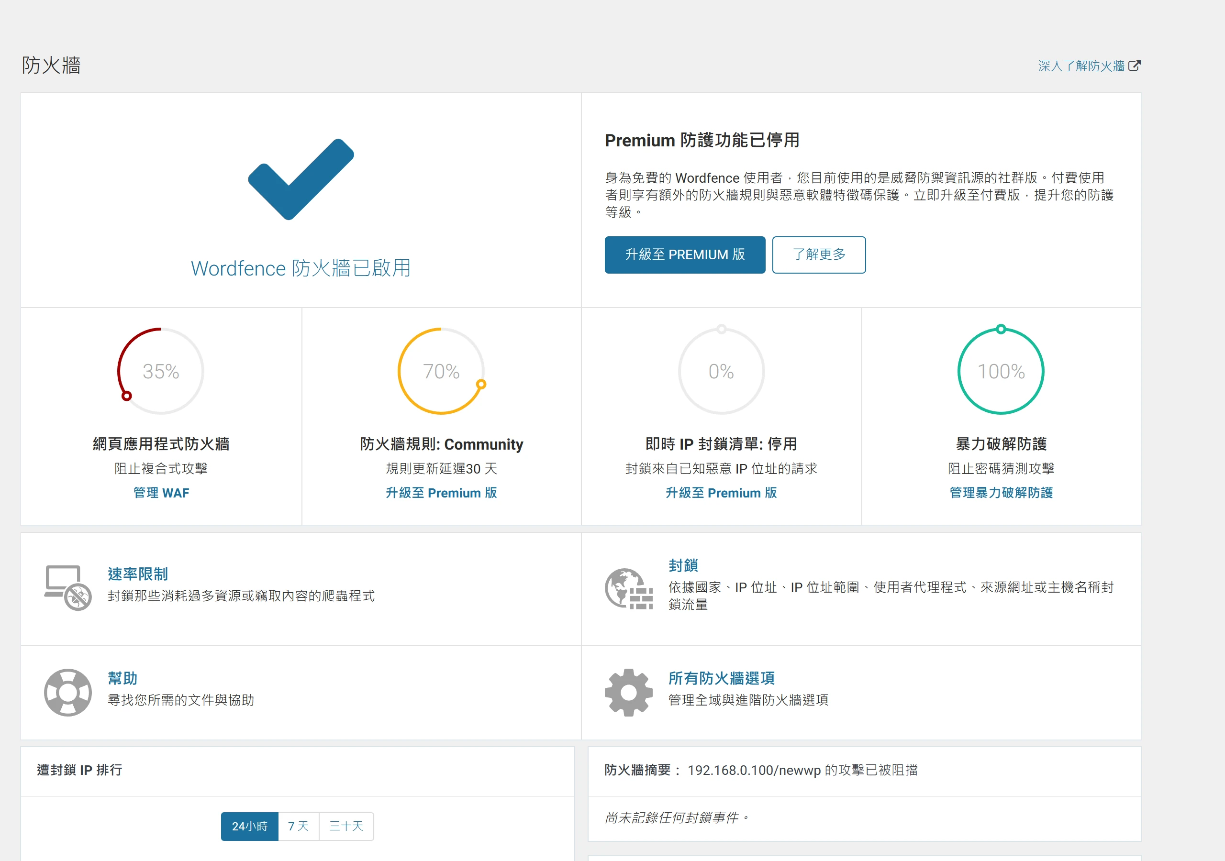Viewport: 1225px width, 861px height.
Task: Click the 尋找您所需的文件與協助 description
Action: click(x=181, y=700)
